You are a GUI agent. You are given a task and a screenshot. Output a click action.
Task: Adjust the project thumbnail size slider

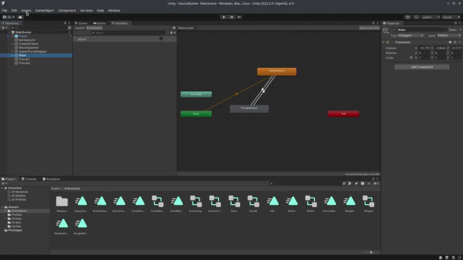(x=371, y=252)
